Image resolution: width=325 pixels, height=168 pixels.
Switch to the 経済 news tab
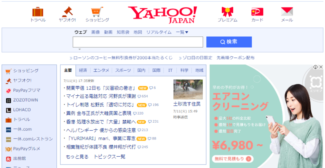point(83,70)
